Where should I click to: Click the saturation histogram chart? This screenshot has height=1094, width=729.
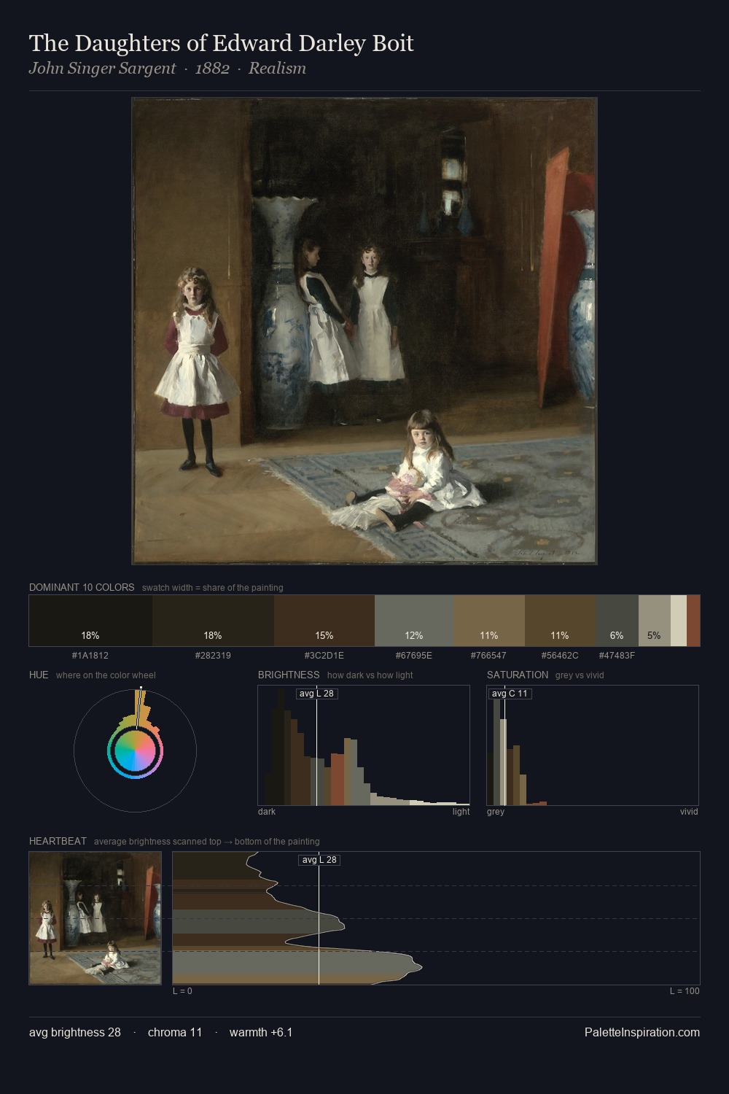pyautogui.click(x=593, y=745)
